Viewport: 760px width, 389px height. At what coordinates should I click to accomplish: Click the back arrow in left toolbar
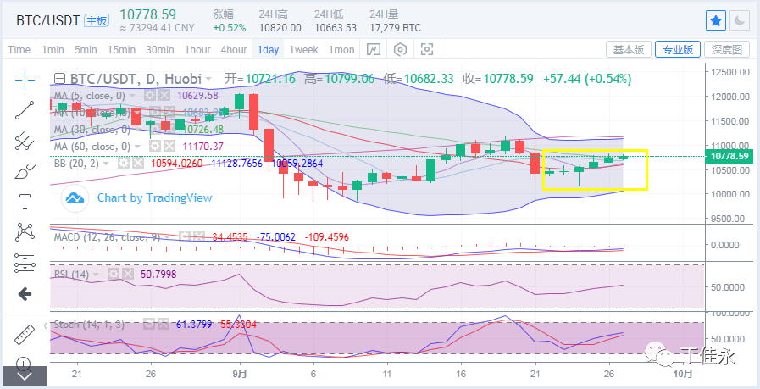point(25,293)
